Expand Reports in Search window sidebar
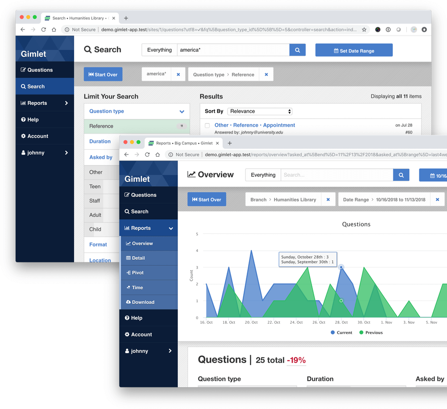 pos(45,103)
